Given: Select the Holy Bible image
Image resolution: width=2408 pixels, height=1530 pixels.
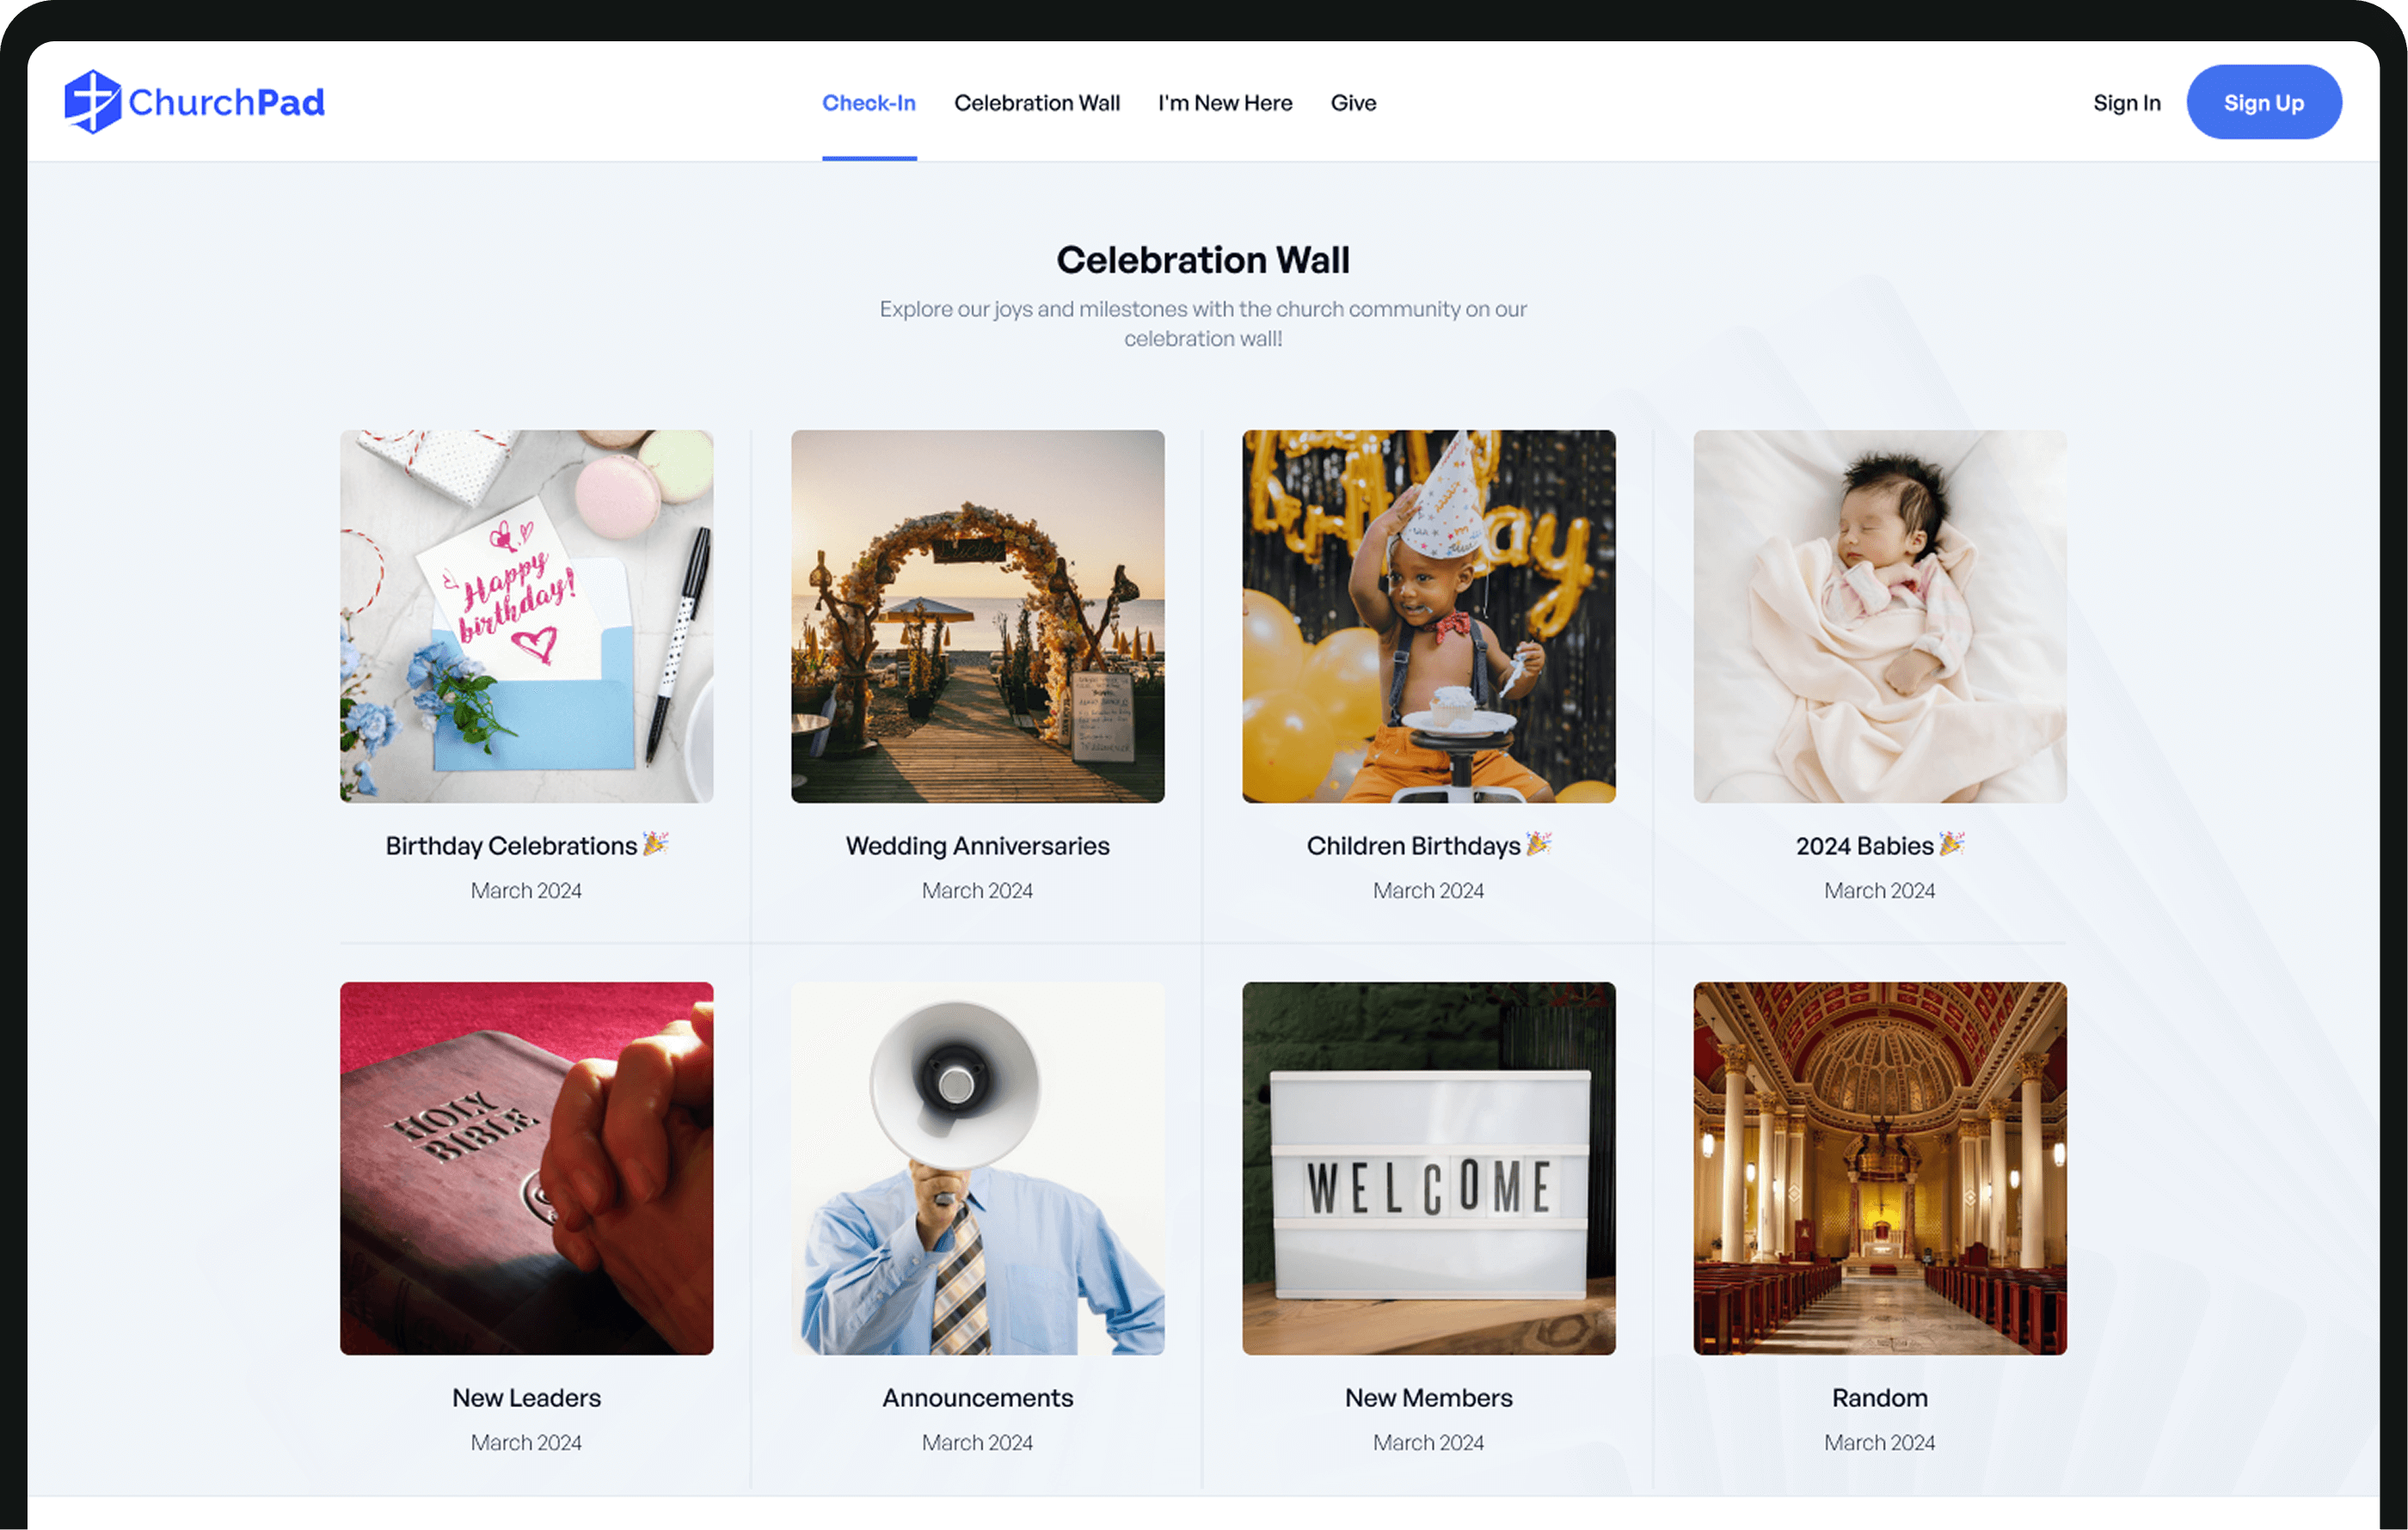Looking at the screenshot, I should point(526,1168).
